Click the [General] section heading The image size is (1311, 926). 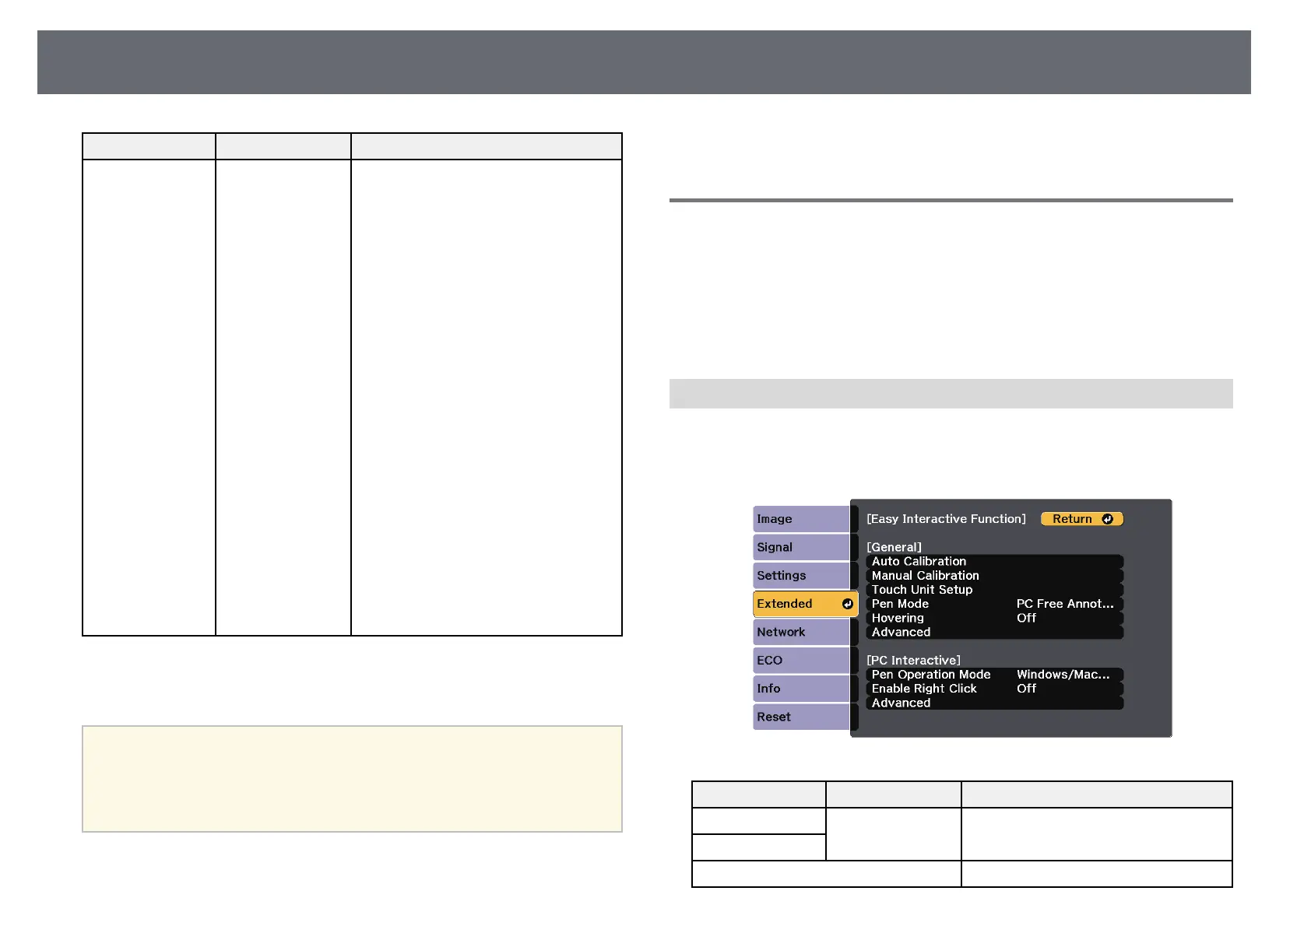(x=894, y=547)
